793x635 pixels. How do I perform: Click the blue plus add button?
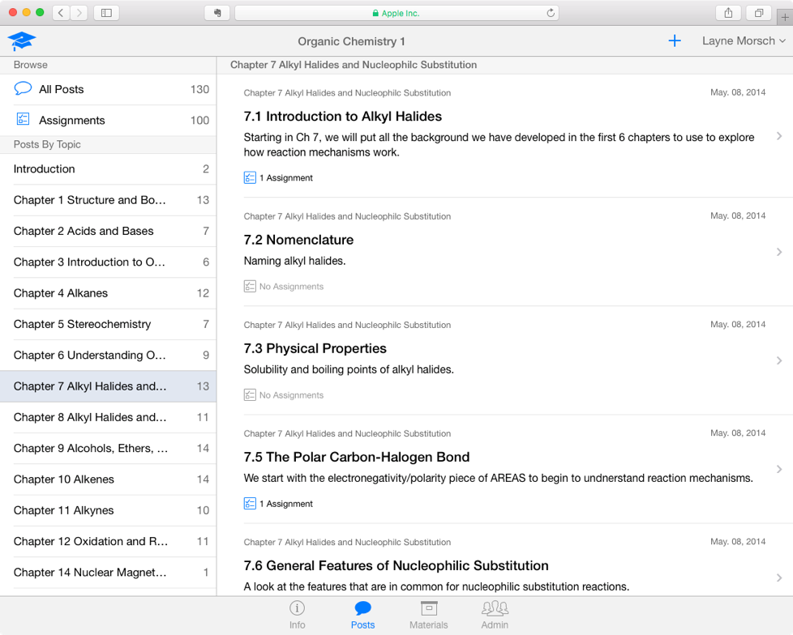(x=675, y=41)
